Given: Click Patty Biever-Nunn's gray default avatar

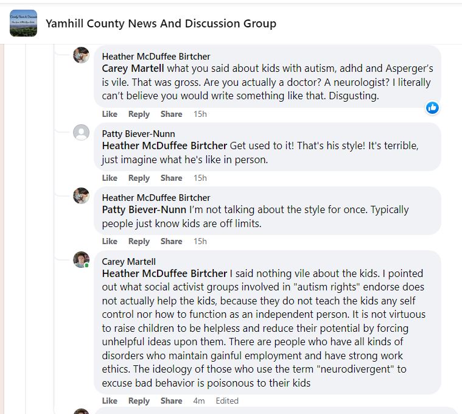Looking at the screenshot, I should point(81,132).
